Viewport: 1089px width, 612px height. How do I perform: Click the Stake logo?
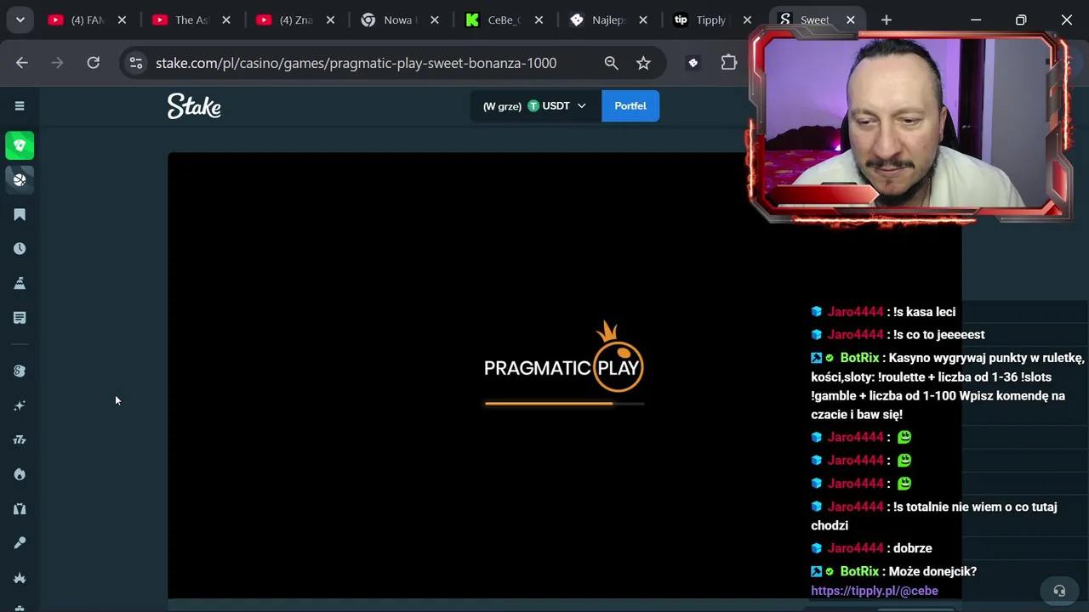pyautogui.click(x=194, y=106)
